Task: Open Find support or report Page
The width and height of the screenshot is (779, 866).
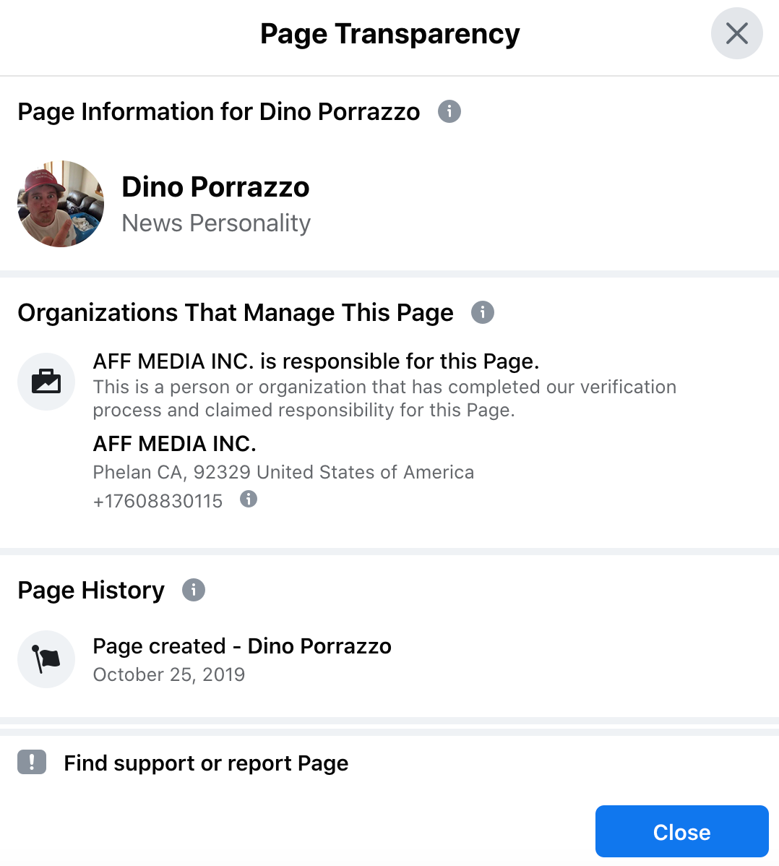Action: tap(206, 763)
